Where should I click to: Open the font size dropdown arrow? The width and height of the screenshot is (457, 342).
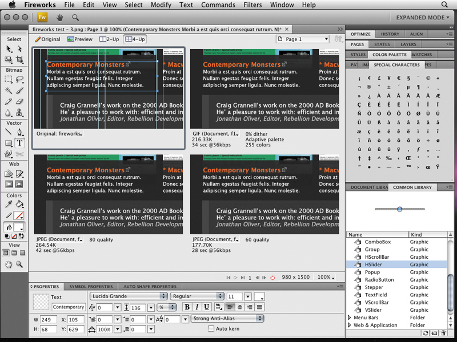(248, 296)
